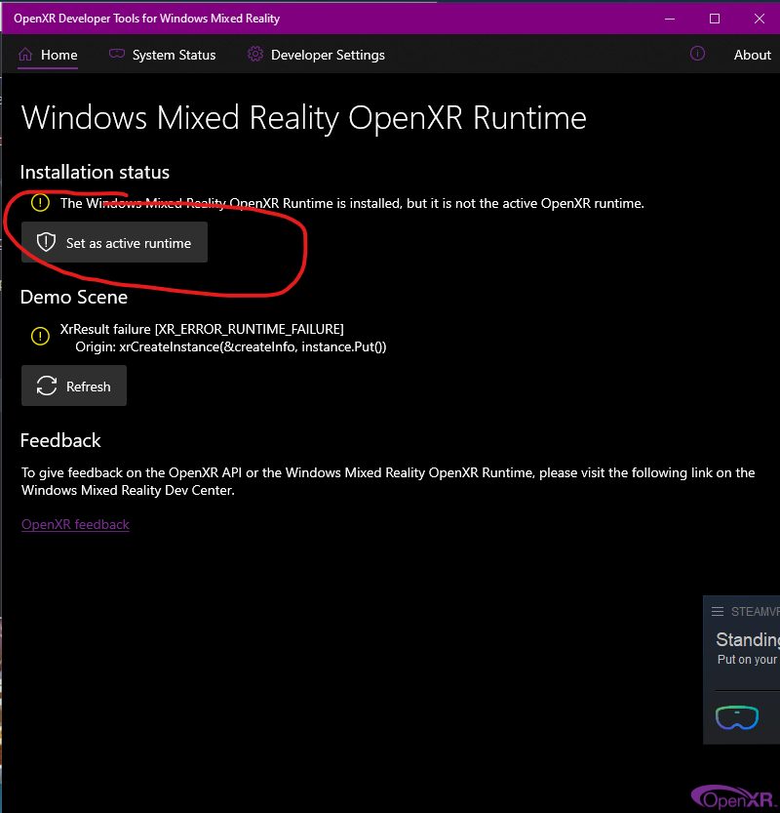Viewport: 780px width, 813px height.
Task: Minimize the OpenXR Developer Tools window
Action: pos(670,19)
